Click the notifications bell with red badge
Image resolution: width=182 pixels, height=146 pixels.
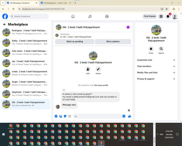168,16
